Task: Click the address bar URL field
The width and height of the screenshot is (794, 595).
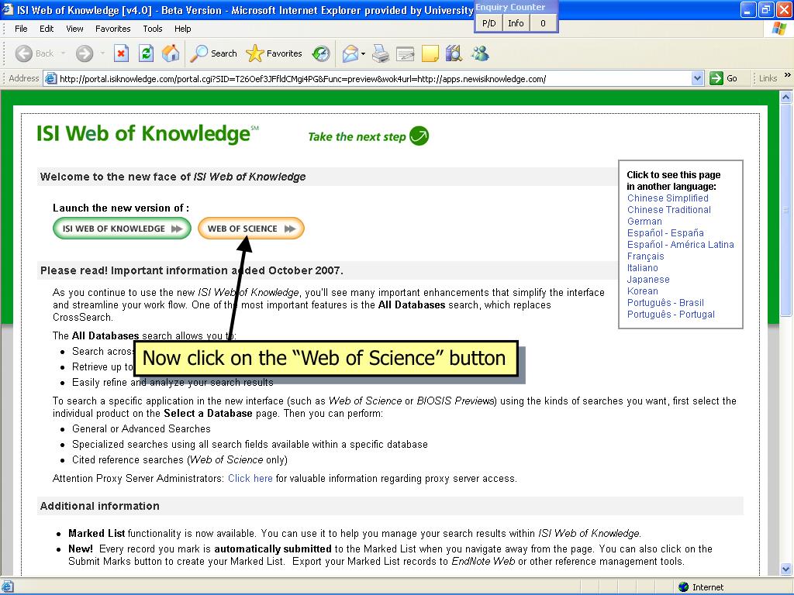Action: point(375,78)
